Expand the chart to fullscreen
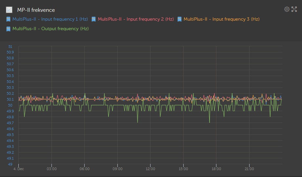Image resolution: width=302 pixels, height=177 pixels. 294,9
